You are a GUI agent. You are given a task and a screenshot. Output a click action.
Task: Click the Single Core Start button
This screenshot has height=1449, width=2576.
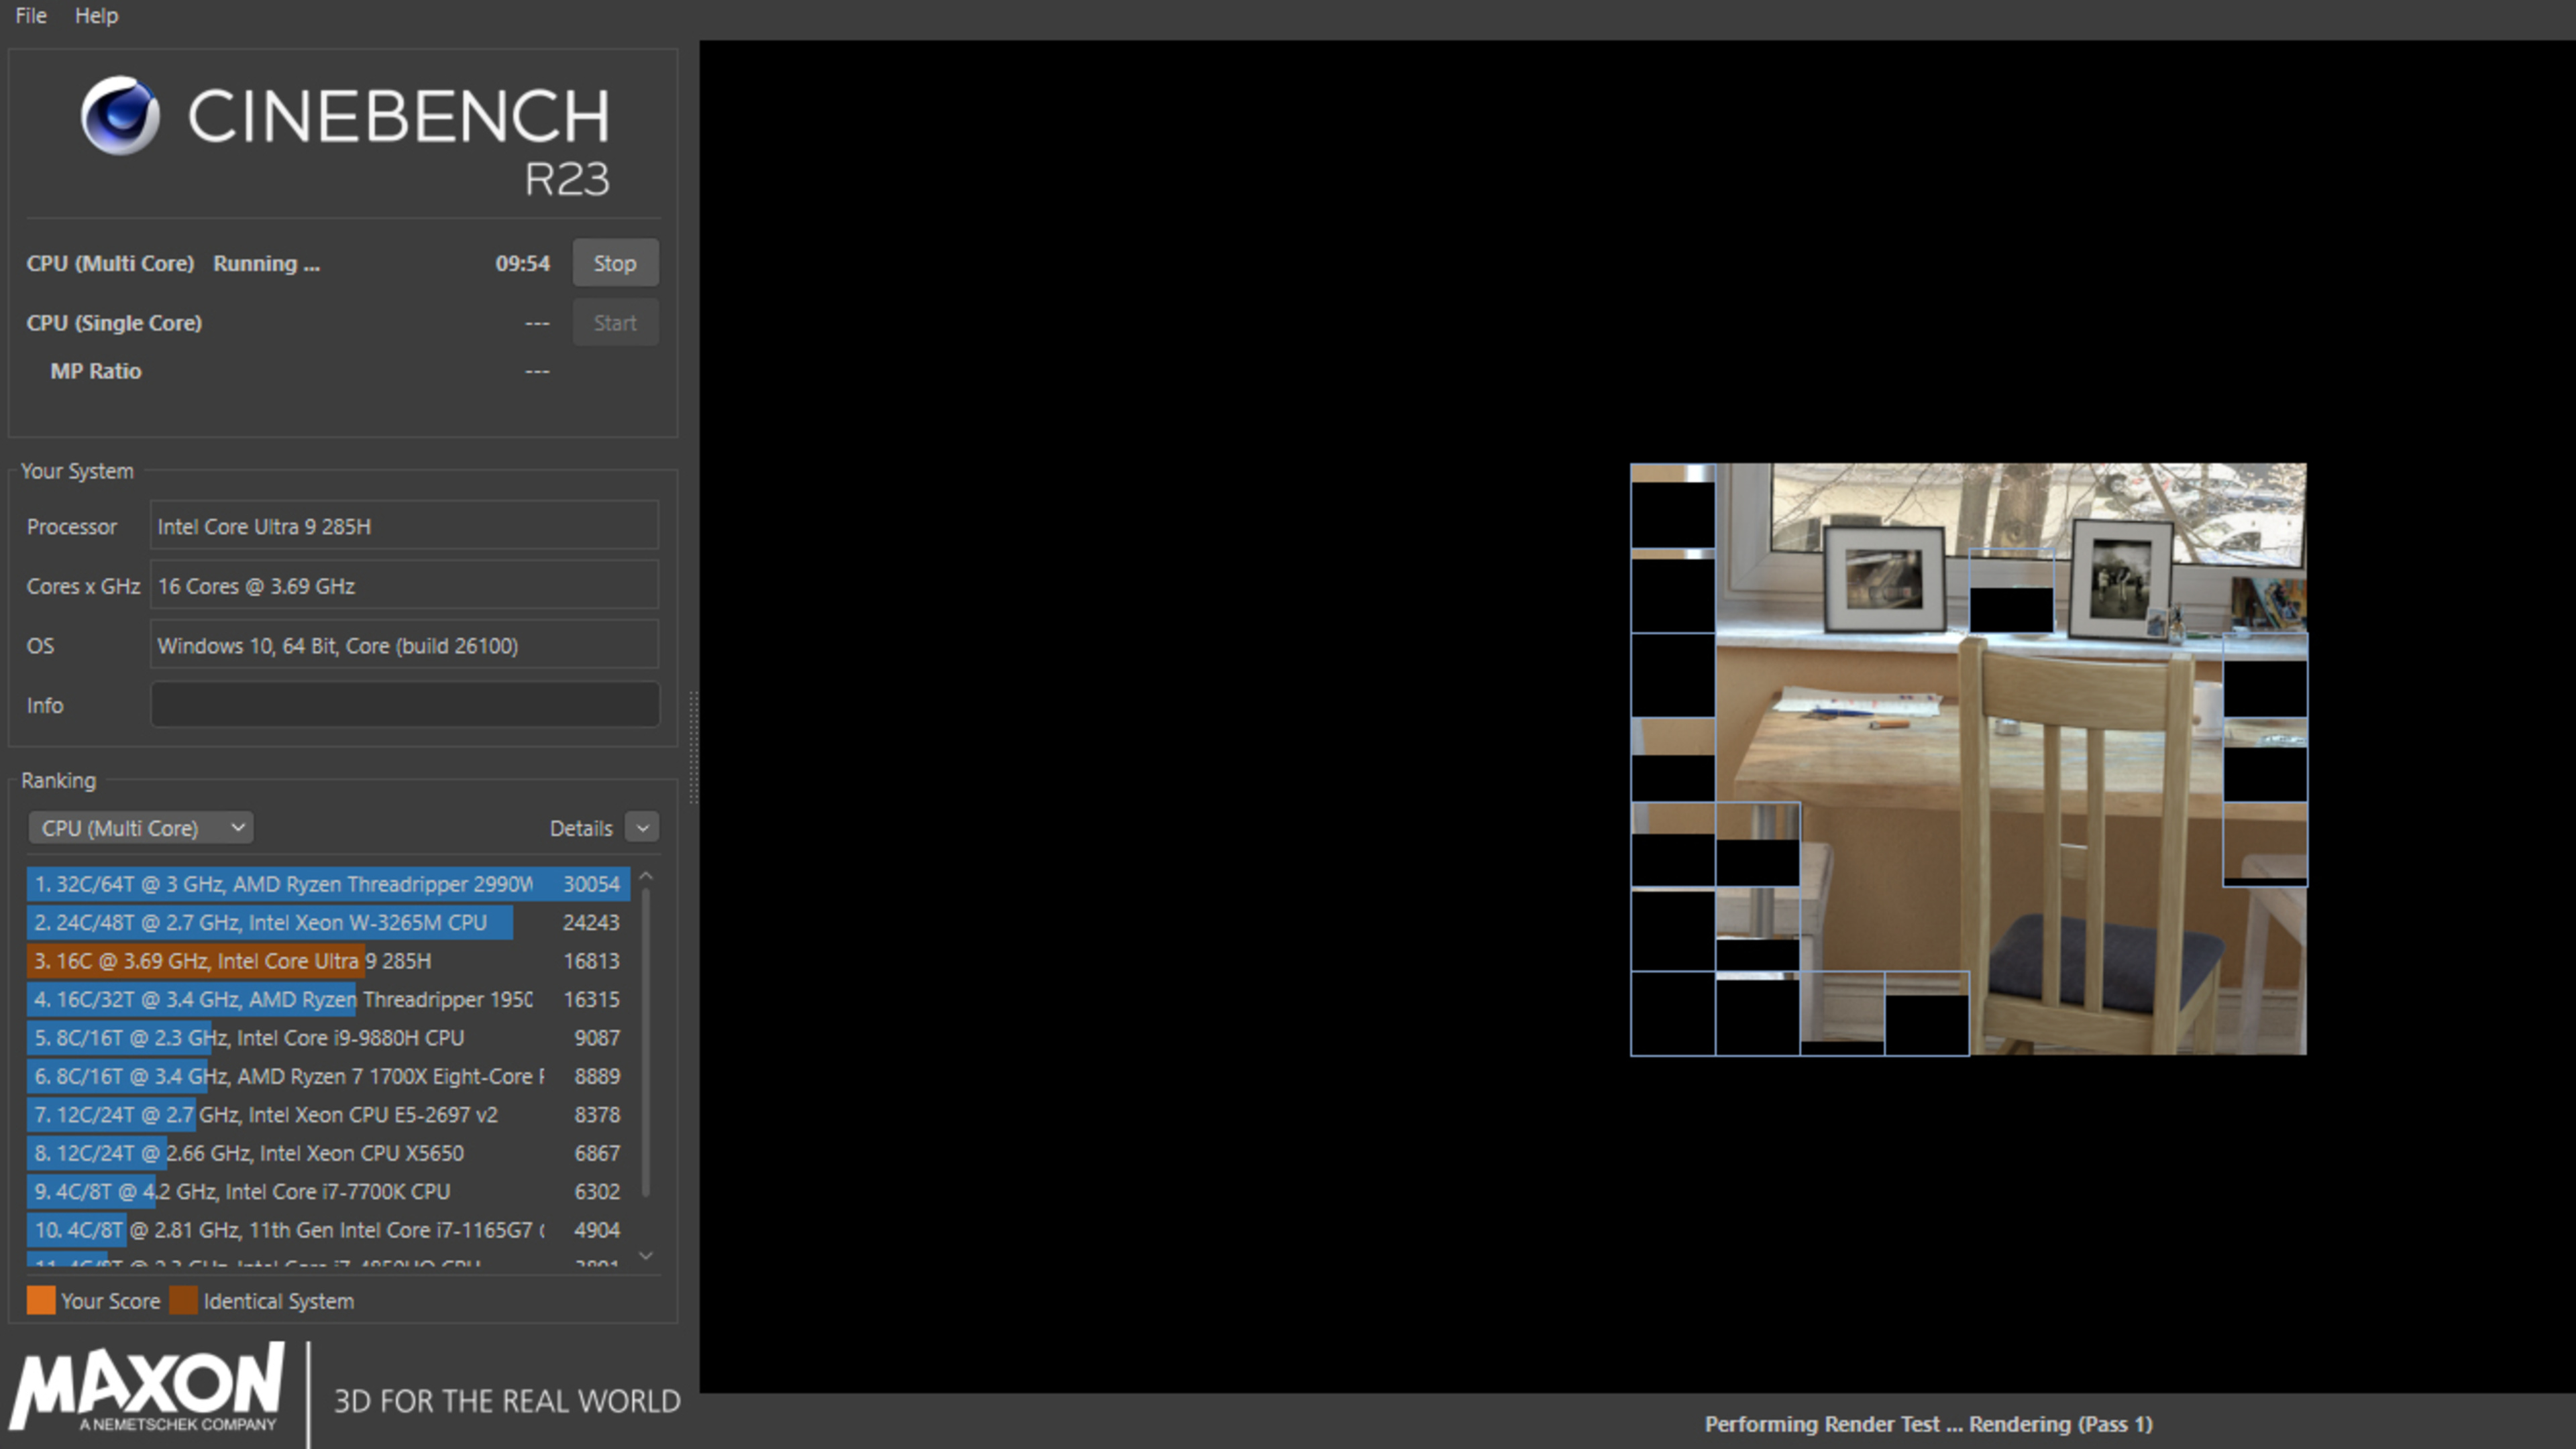pyautogui.click(x=614, y=323)
